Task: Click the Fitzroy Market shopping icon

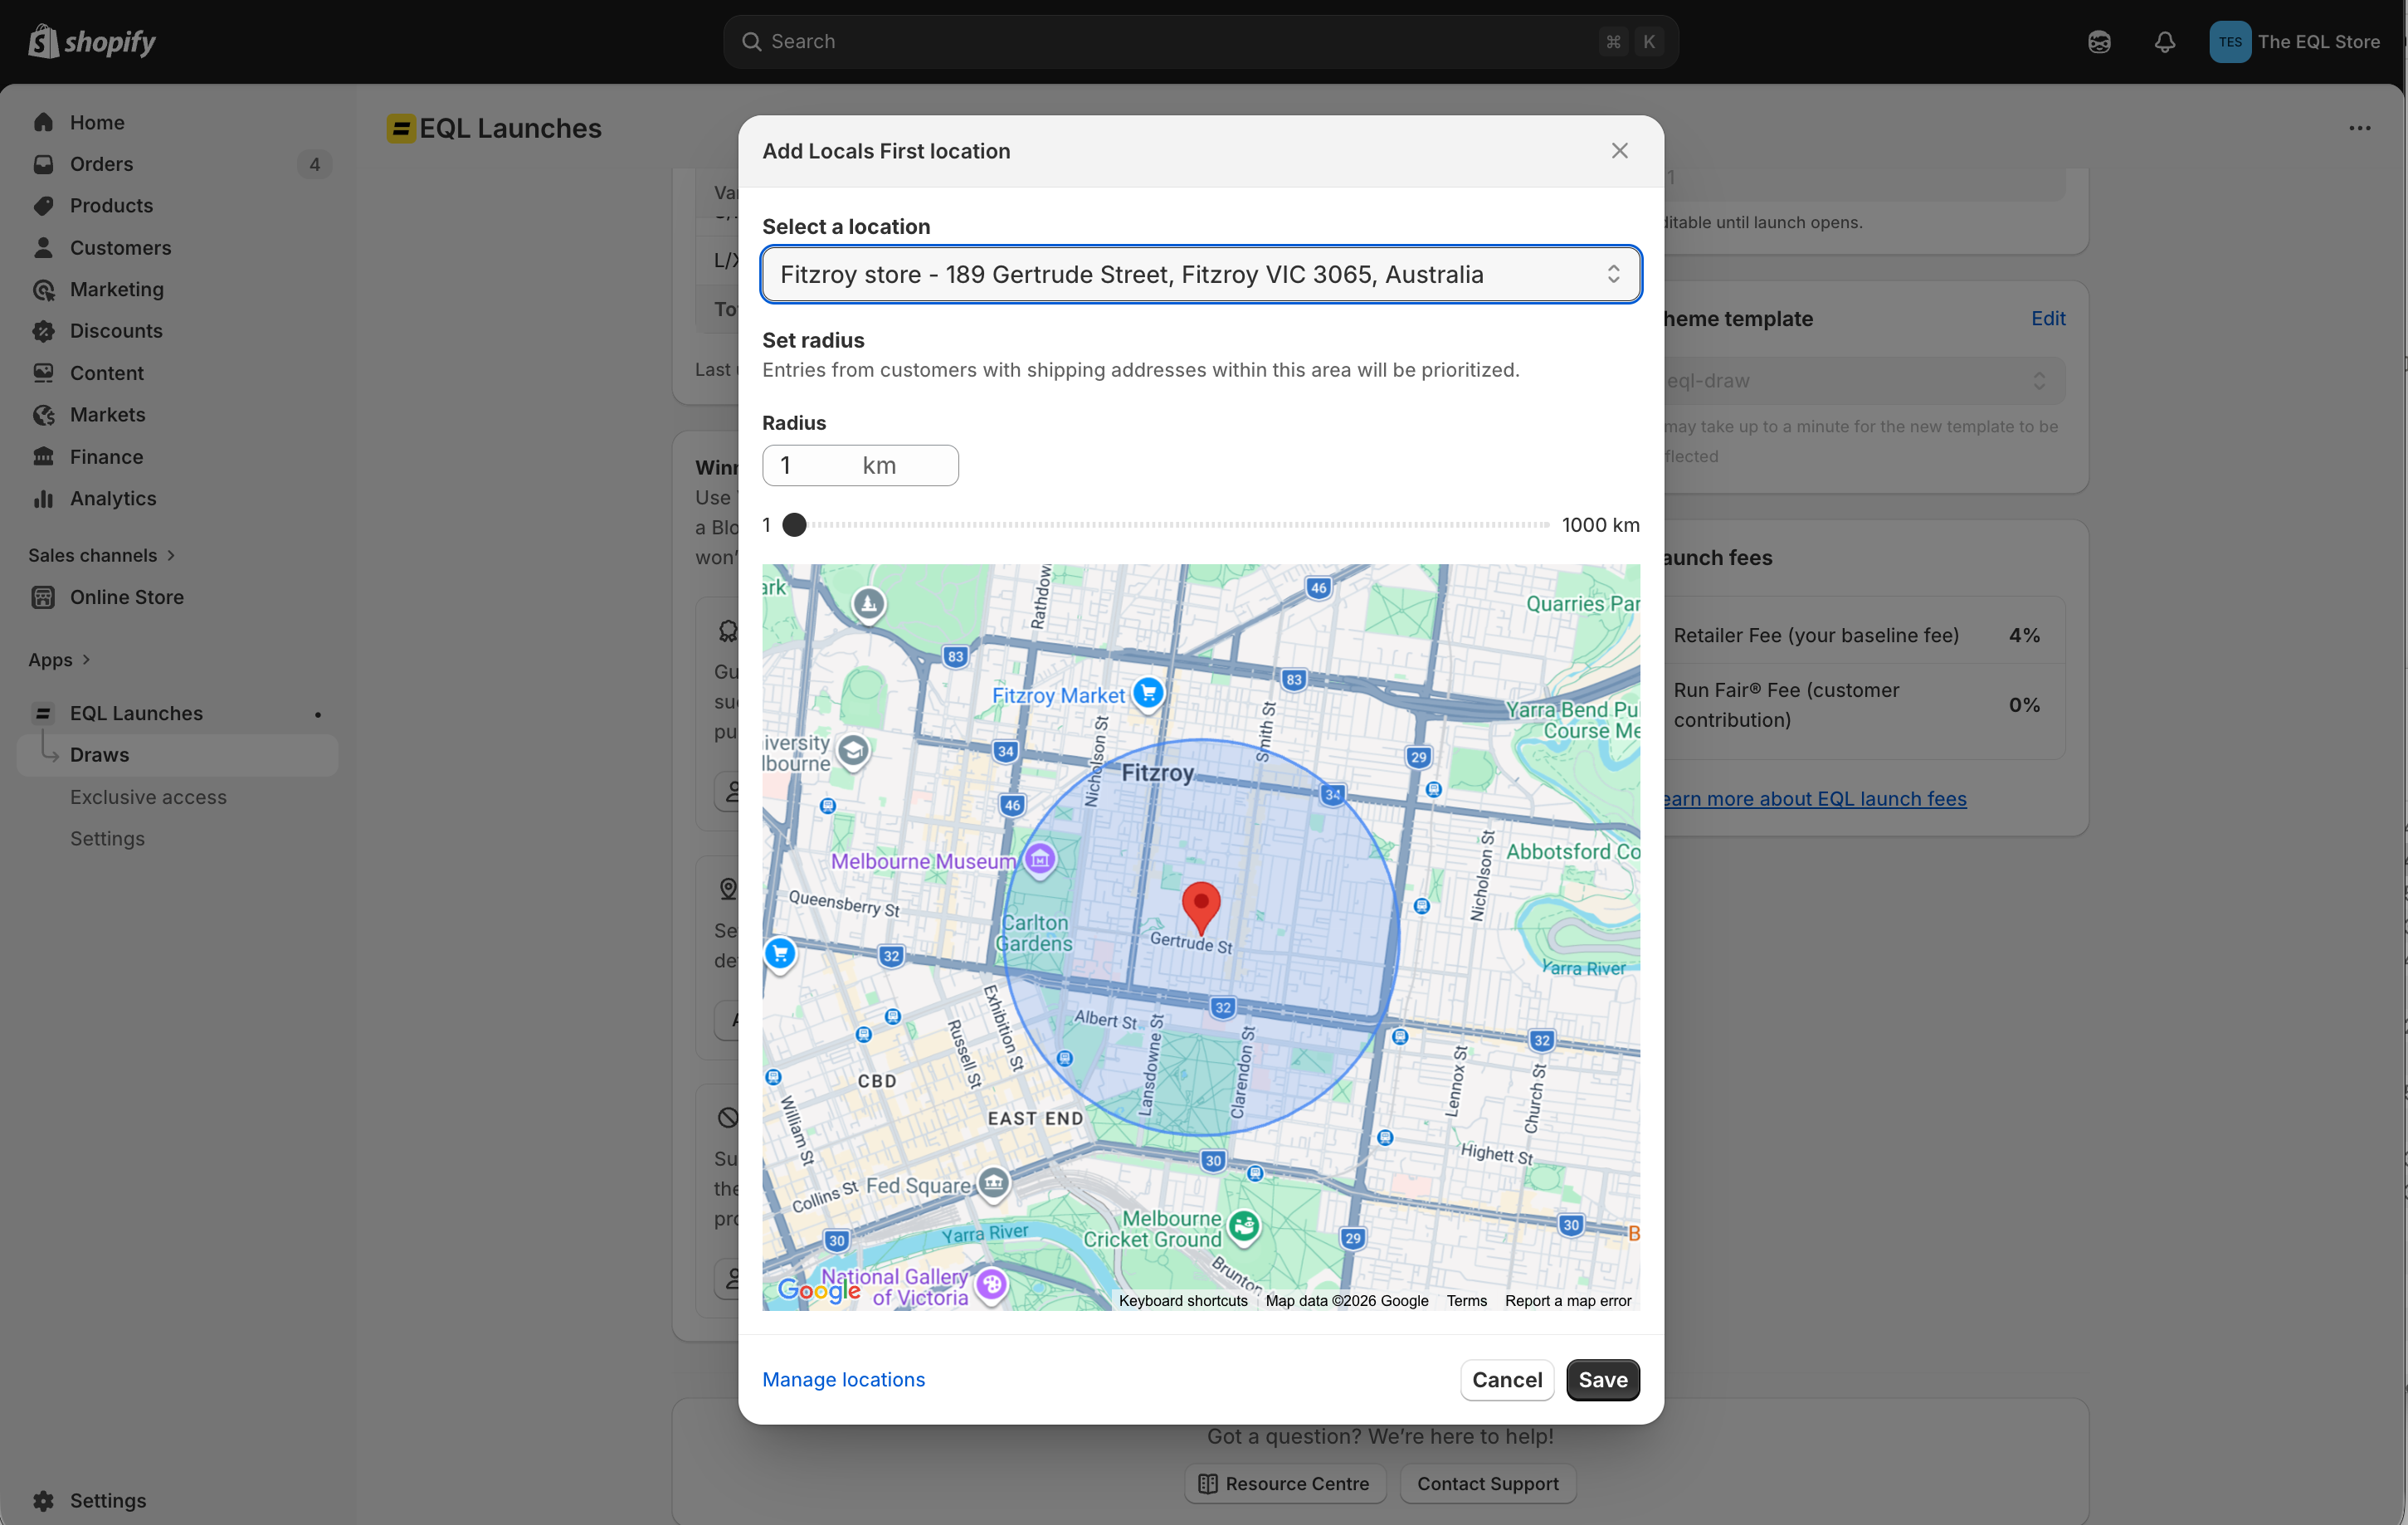Action: pos(1148,692)
